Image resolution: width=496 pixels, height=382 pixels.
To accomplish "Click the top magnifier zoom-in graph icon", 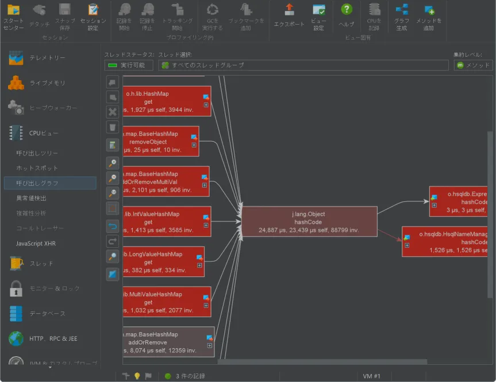I will [x=112, y=163].
